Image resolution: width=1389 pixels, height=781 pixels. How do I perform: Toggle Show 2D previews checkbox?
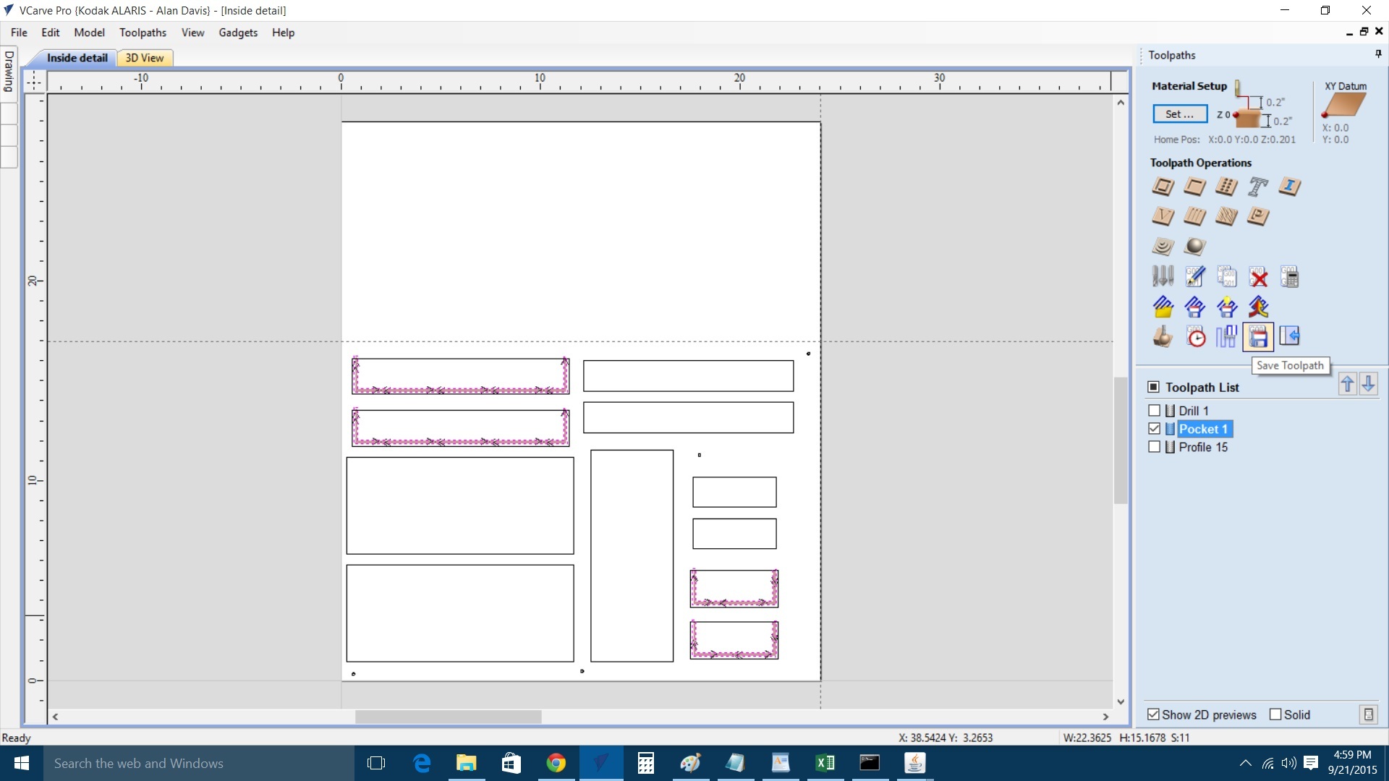pos(1154,714)
